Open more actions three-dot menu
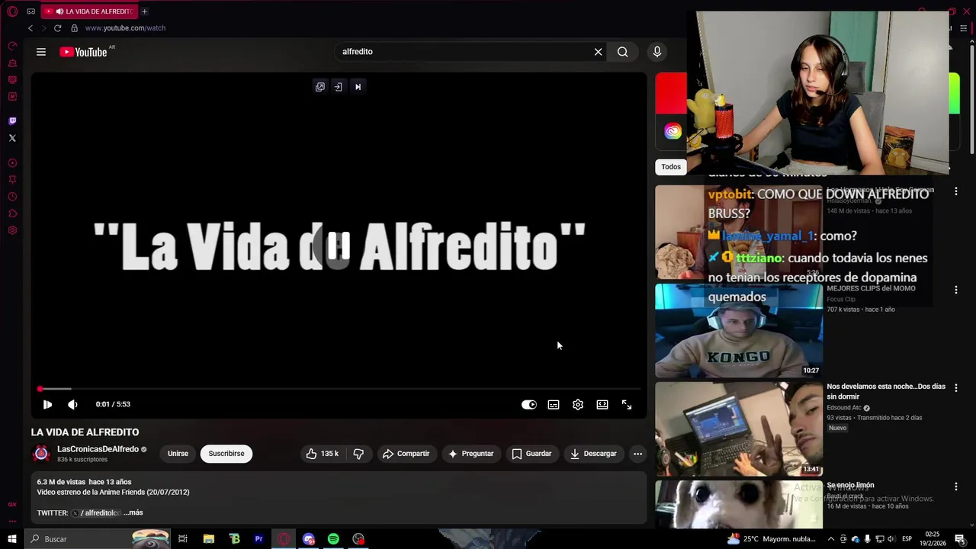This screenshot has width=976, height=549. [x=637, y=454]
